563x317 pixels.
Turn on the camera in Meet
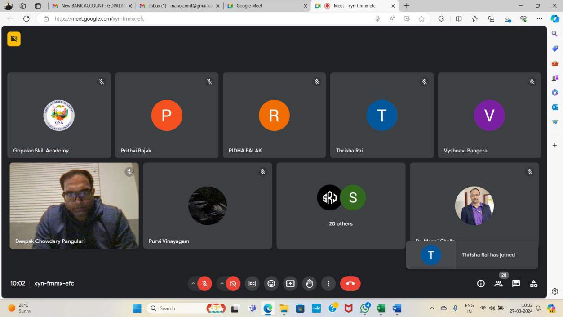click(233, 283)
